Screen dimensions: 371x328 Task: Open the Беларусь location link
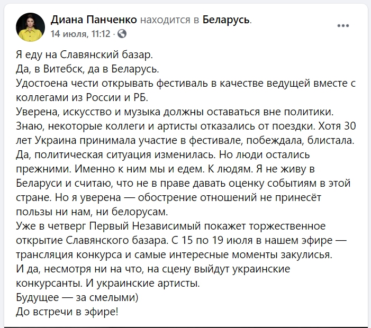pos(226,20)
